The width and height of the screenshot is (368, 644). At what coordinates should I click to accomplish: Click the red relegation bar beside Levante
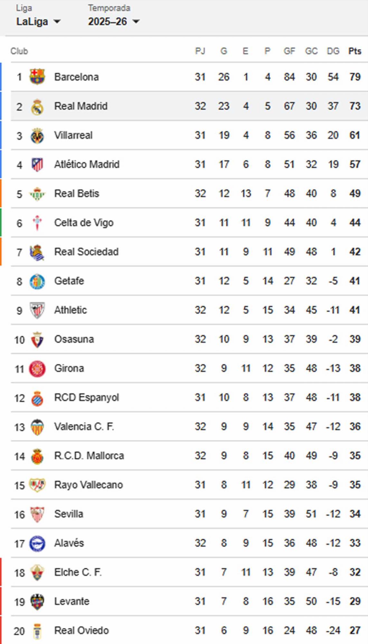1,601
